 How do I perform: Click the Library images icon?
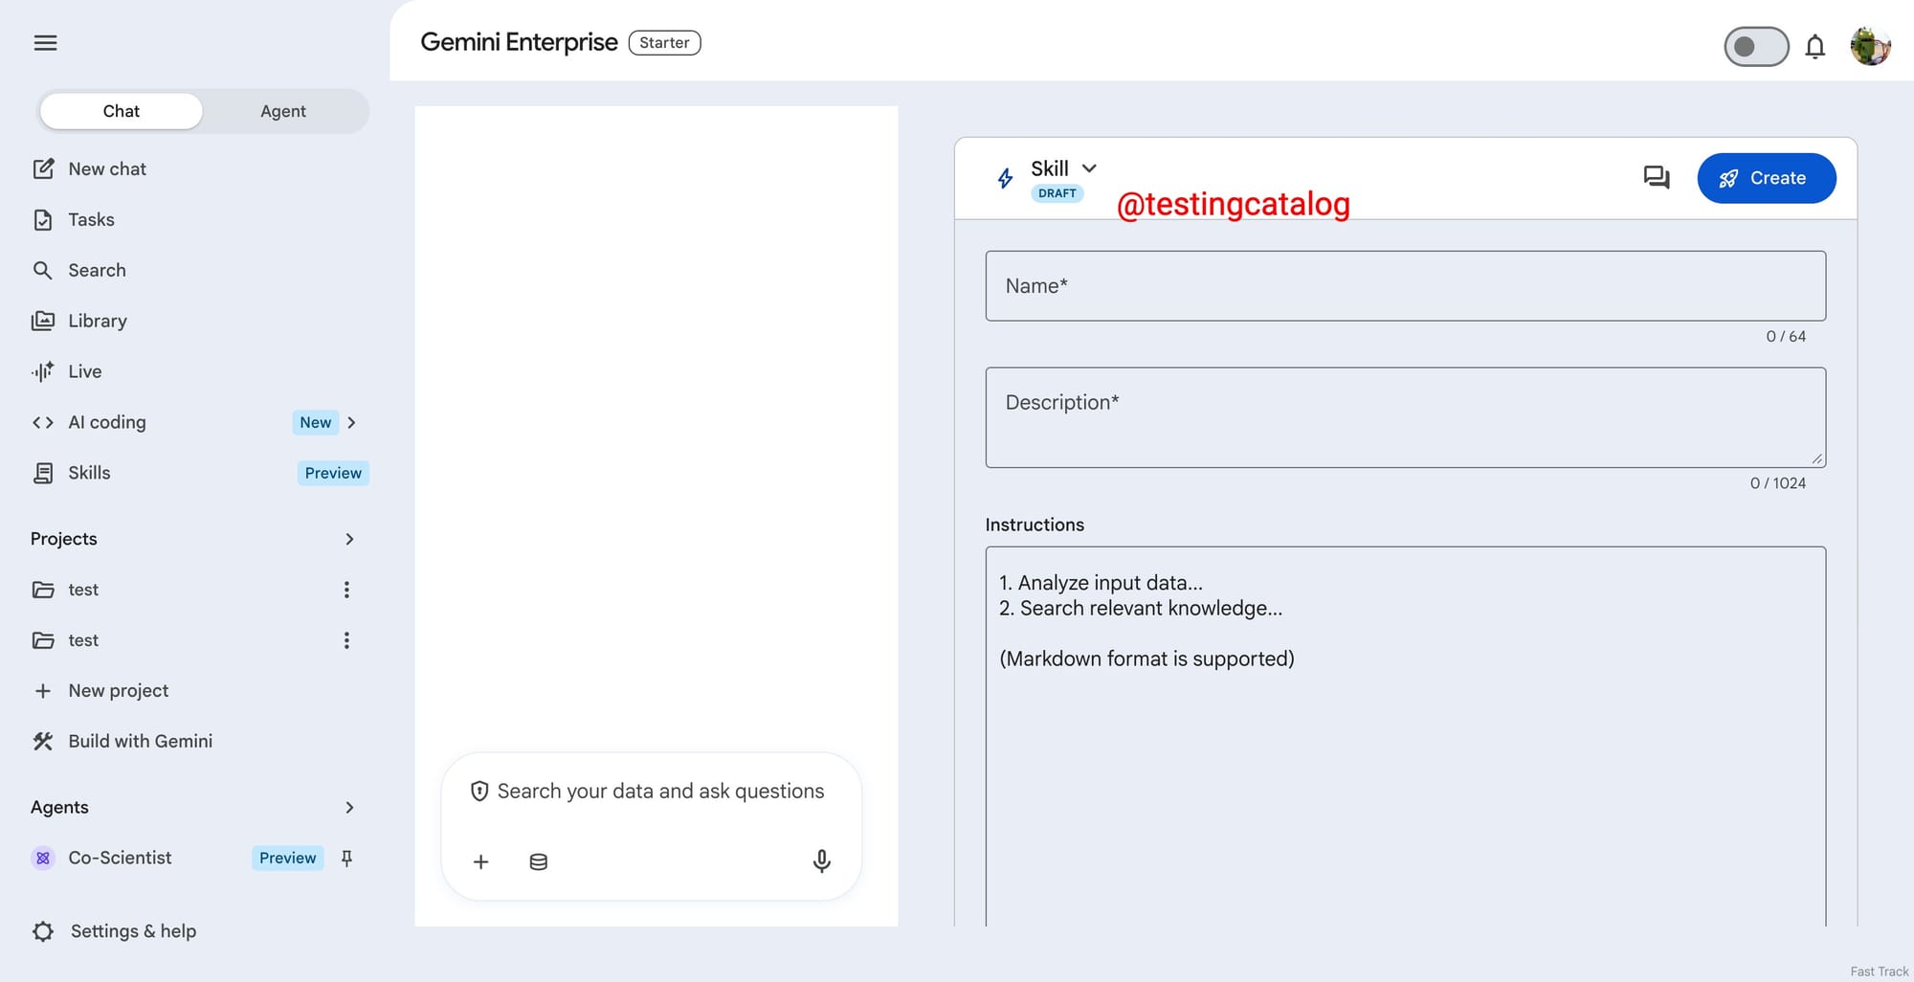click(x=43, y=322)
